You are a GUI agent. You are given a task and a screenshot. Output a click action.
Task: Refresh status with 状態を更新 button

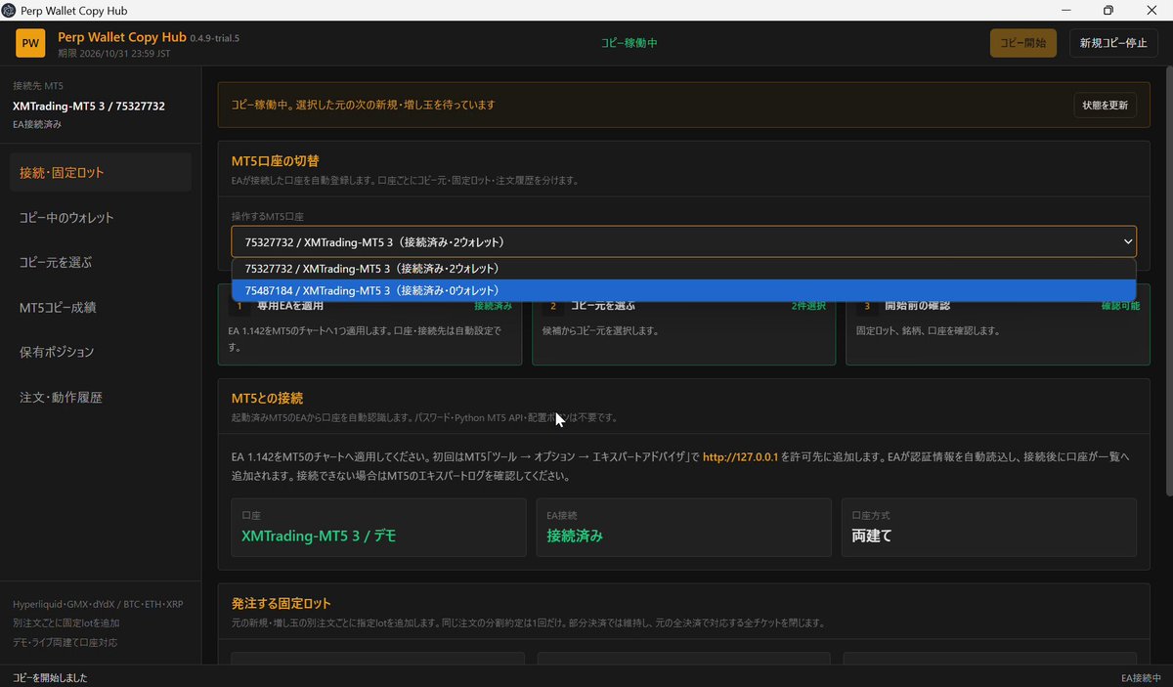(1105, 105)
